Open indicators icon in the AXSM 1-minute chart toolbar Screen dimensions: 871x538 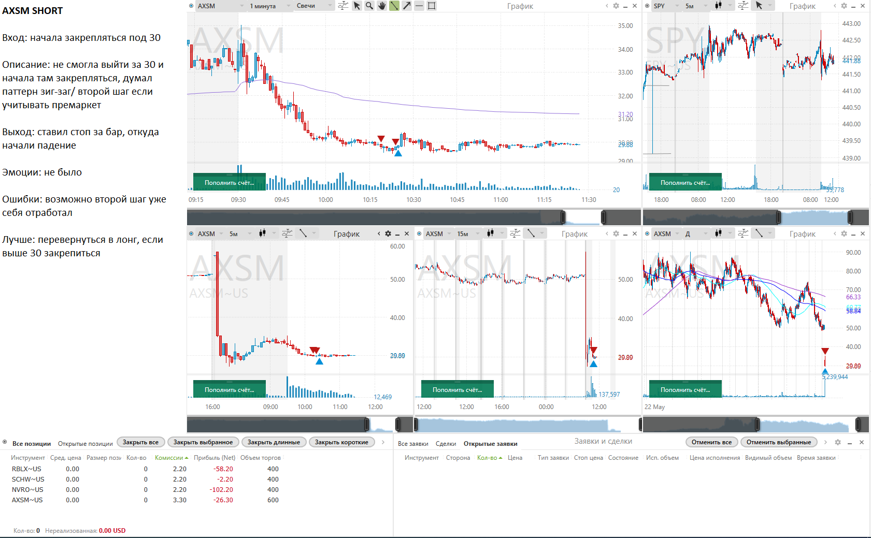[x=343, y=6]
